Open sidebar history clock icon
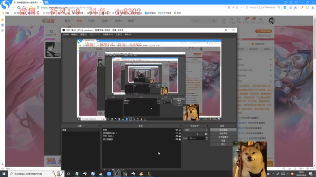 (2, 30)
